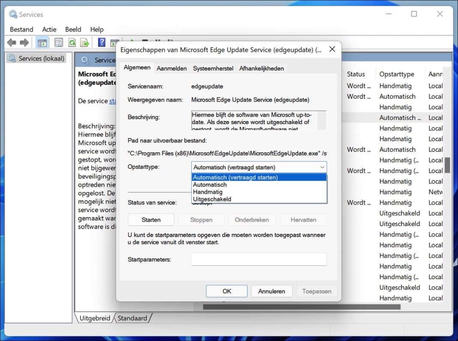This screenshot has width=458, height=341.
Task: Click the Starten button
Action: point(151,220)
